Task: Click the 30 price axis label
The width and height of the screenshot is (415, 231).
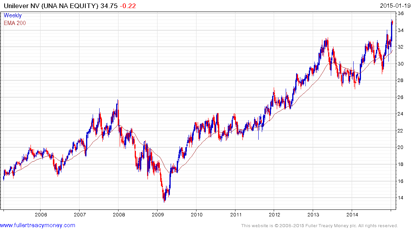Action: point(401,64)
